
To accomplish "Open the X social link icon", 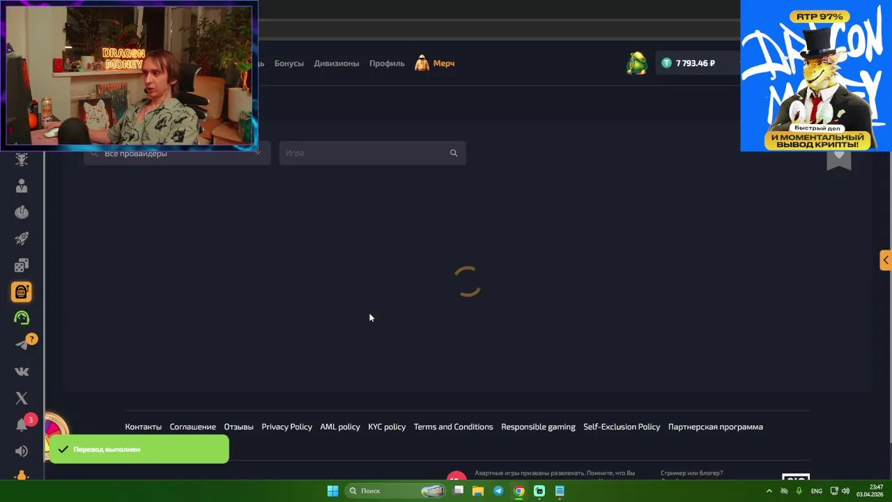I will click(22, 398).
